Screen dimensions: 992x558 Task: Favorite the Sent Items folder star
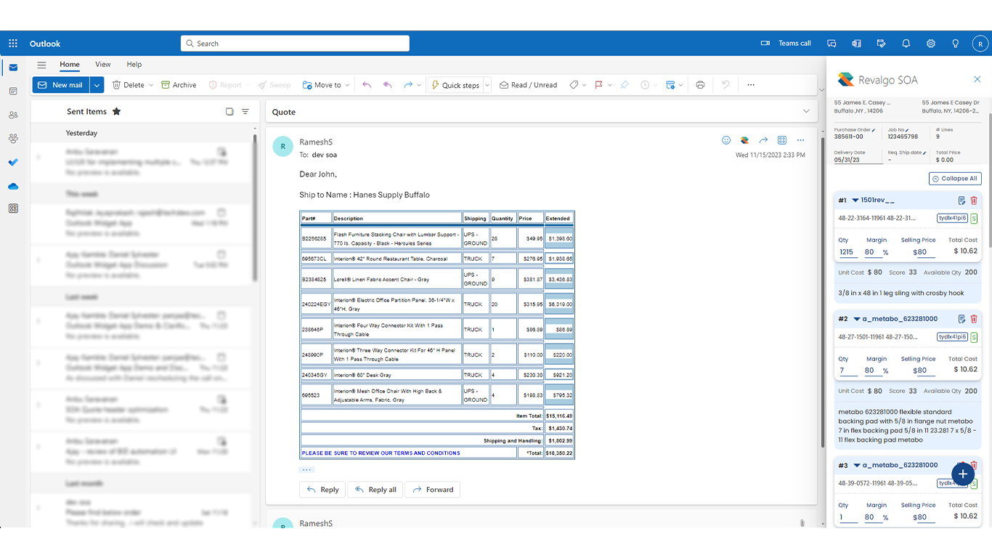(116, 111)
